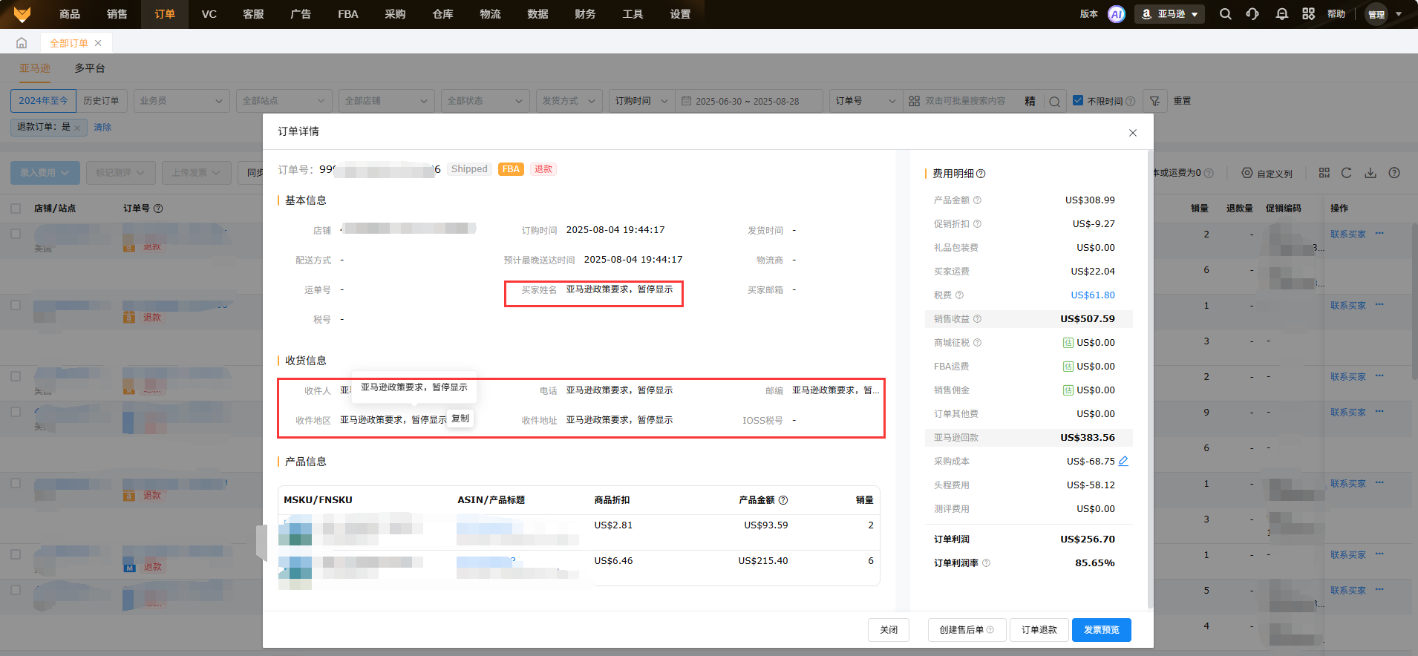Click the help icon next to 订单号 column header
The image size is (1418, 656).
(x=158, y=209)
